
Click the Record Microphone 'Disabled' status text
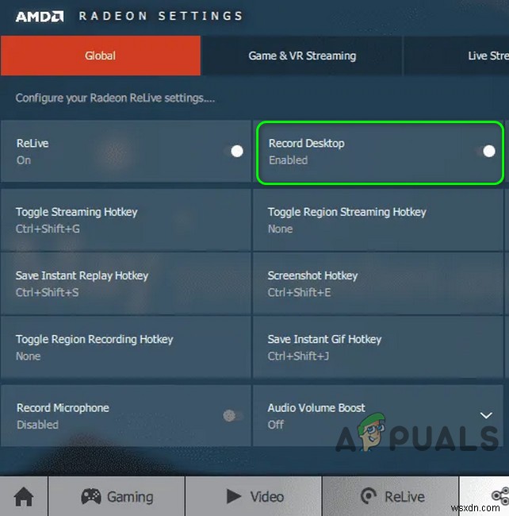pos(37,425)
